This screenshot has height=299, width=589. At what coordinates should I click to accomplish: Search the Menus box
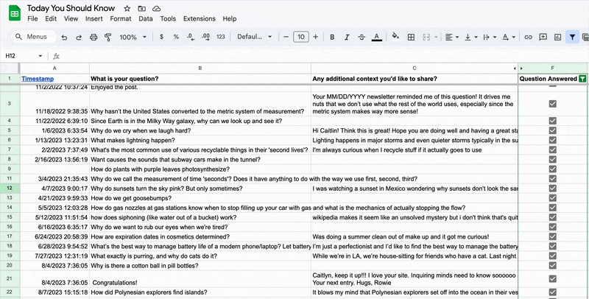coord(34,37)
